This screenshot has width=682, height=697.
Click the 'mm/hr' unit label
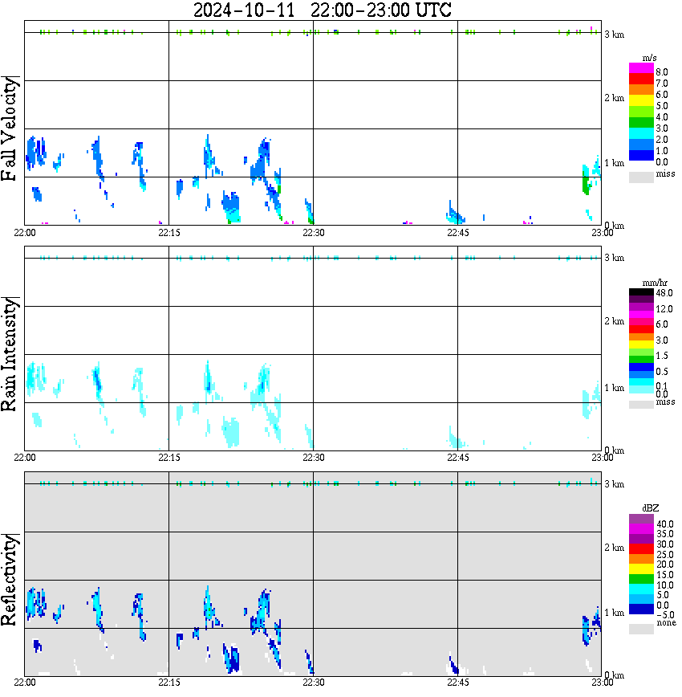(x=655, y=283)
